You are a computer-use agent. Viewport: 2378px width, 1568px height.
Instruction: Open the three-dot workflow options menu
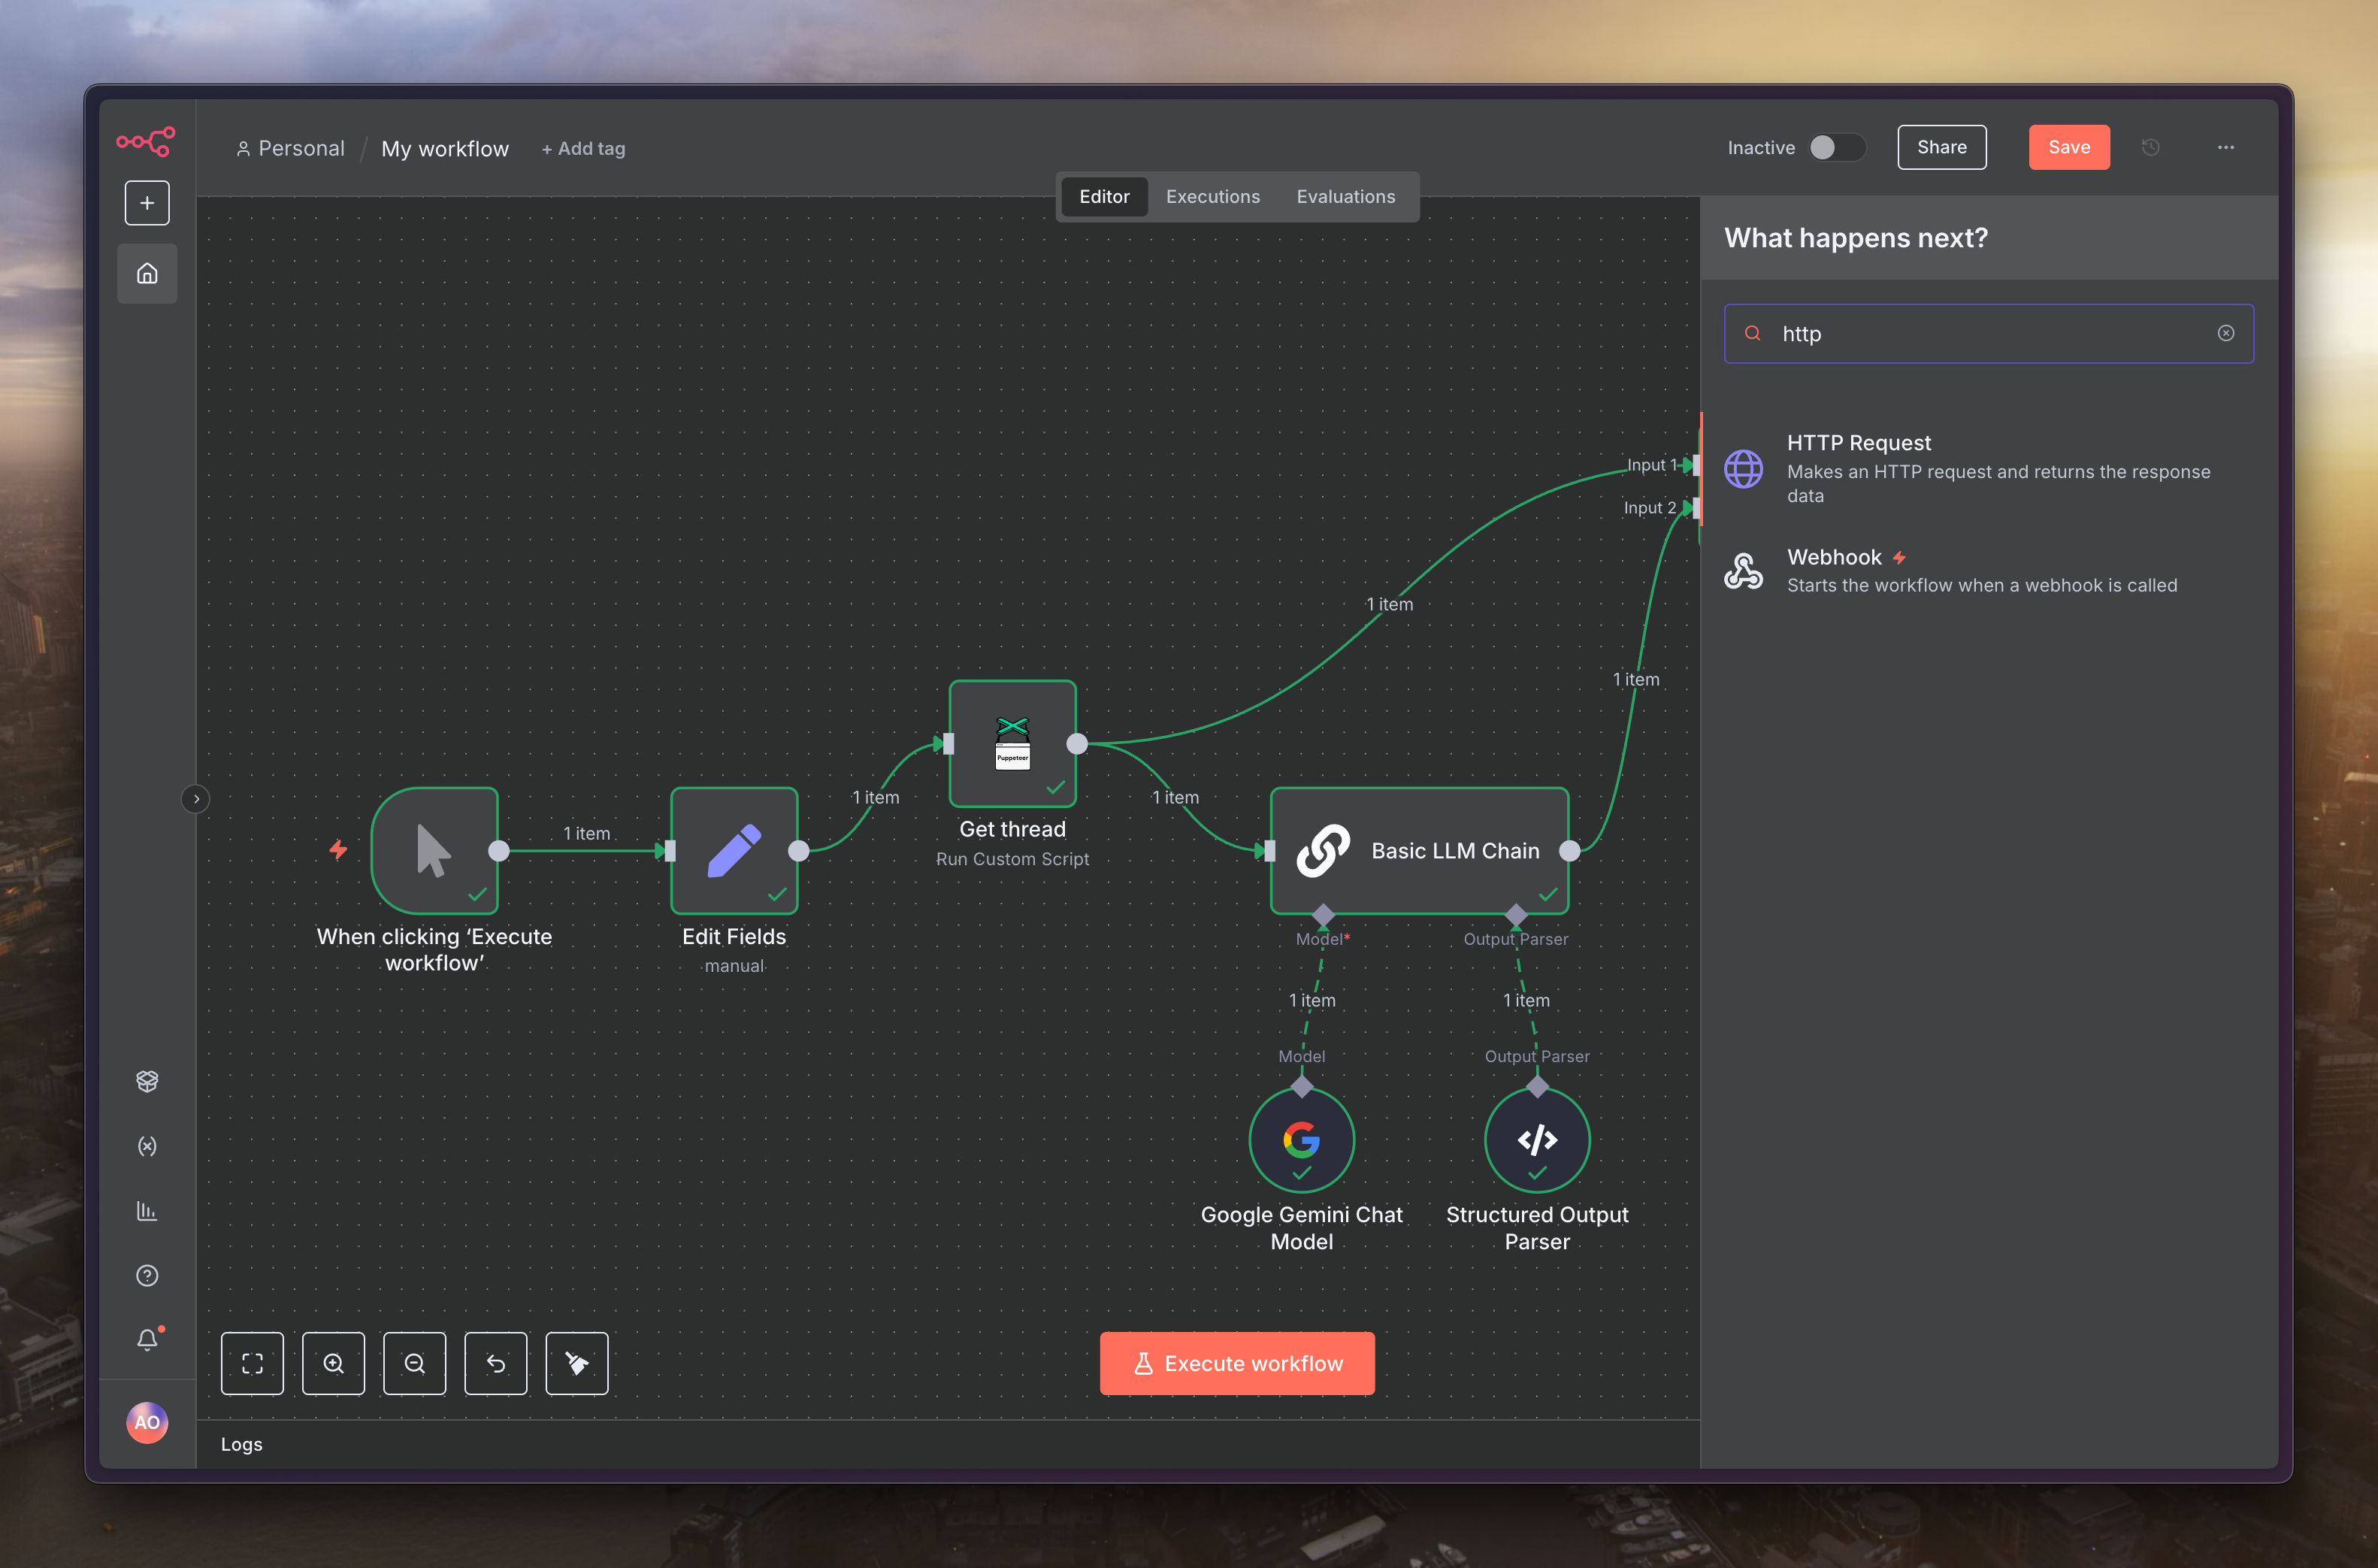(2225, 148)
